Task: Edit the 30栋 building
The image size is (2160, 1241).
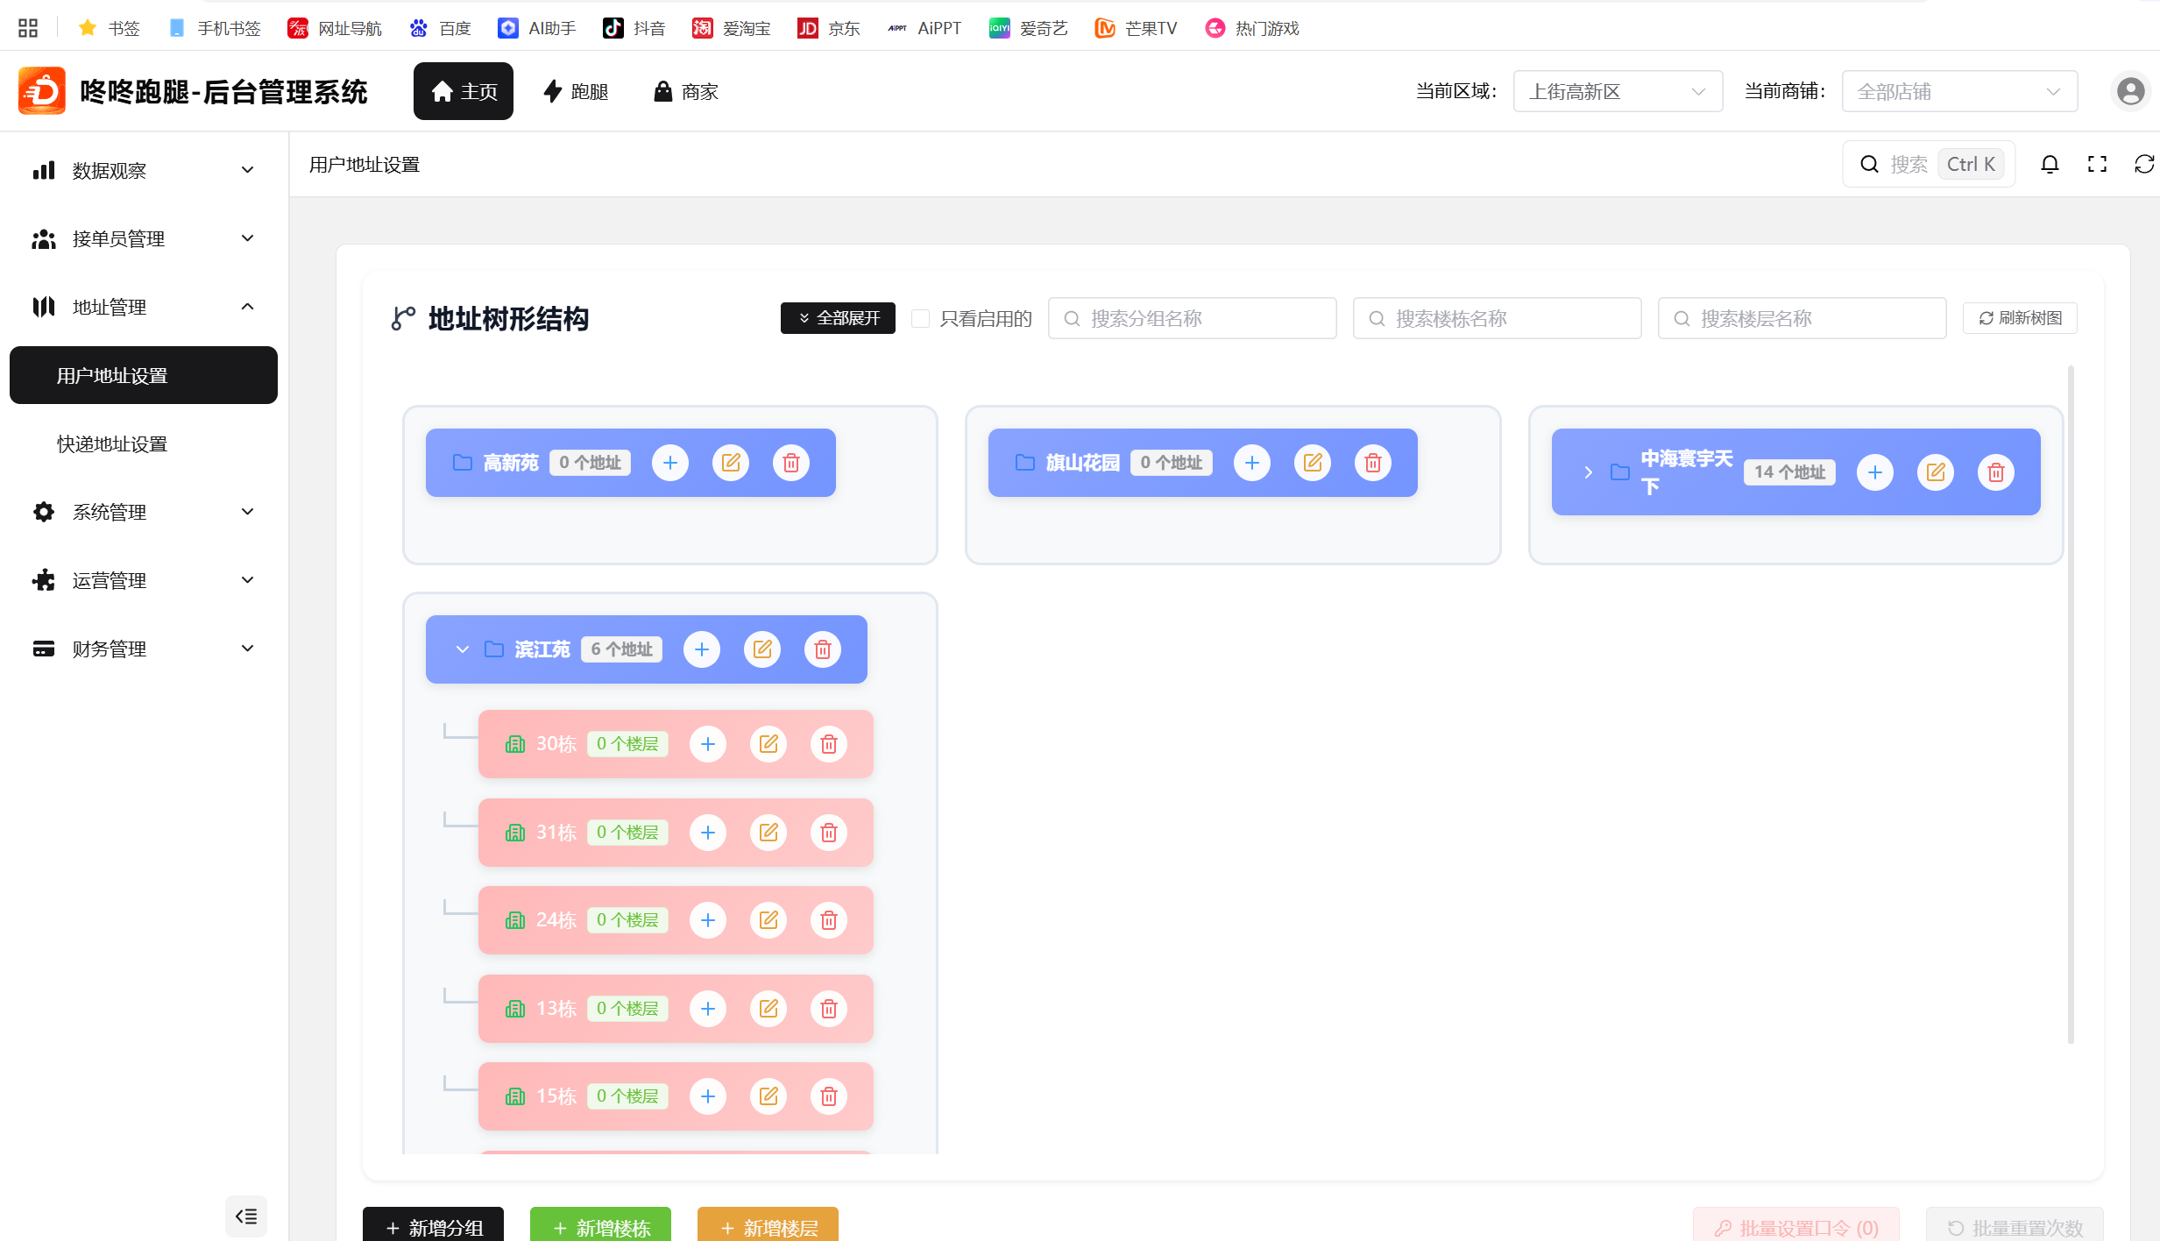Action: pos(768,744)
